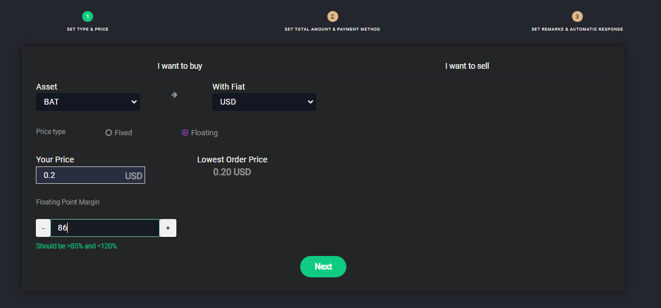Click the step 3 circle indicator
661x308 pixels.
click(x=577, y=17)
